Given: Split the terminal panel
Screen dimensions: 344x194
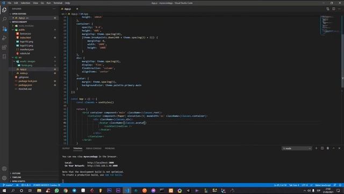Looking at the screenshot, I should tap(322, 148).
